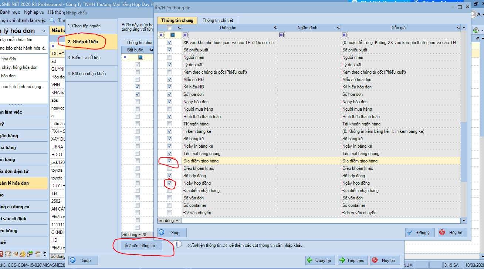Viewport: 484px width, 269px height.
Task: Pin the checkbox column in Ẩn/Hiện grid
Action: (179, 28)
